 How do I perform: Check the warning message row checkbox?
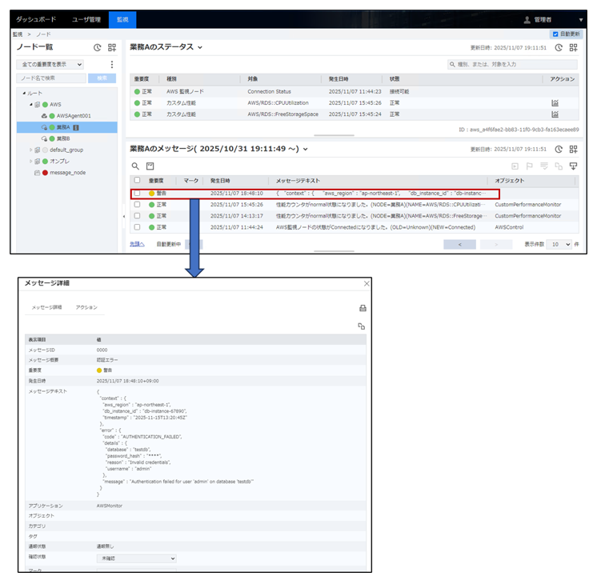[x=137, y=194]
